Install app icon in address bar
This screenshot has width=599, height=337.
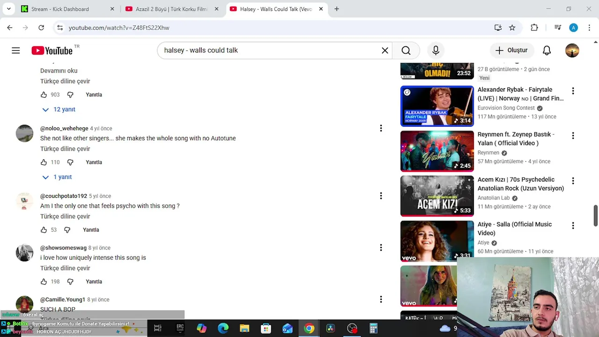498,28
